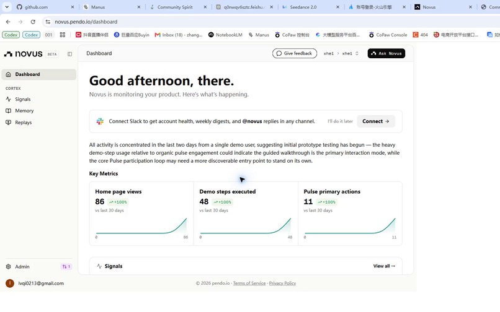Open the tab search dropdown arrow

(x=7, y=7)
